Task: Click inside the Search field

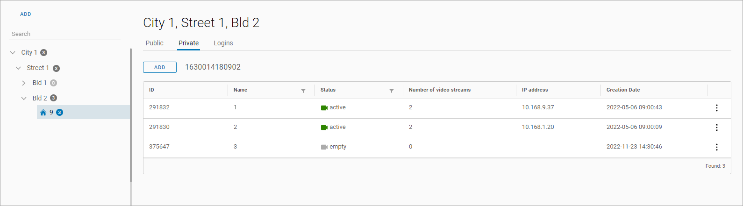Action: 64,34
